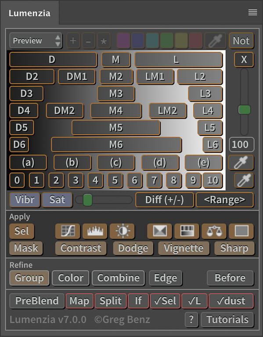Apply selection as a Curves adjustment icon
This screenshot has width=263, height=337.
(x=68, y=231)
